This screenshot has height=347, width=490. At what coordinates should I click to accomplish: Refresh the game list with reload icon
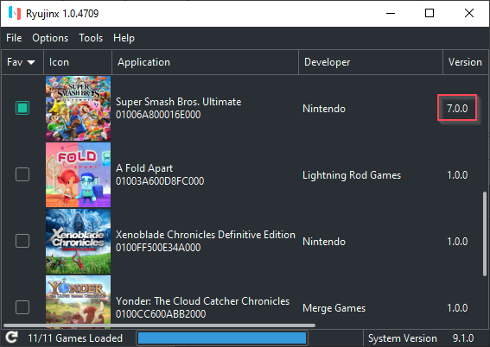point(11,338)
